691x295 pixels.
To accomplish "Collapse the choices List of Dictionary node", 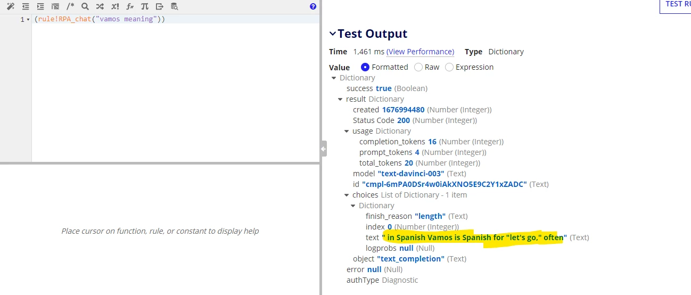I will 347,195.
